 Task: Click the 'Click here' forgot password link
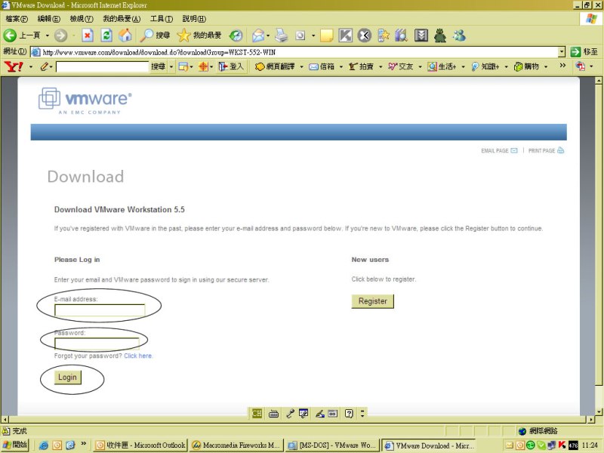pos(138,356)
